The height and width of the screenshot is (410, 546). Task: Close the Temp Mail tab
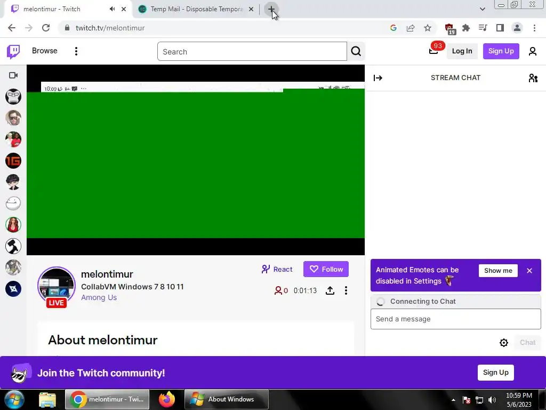pyautogui.click(x=251, y=9)
